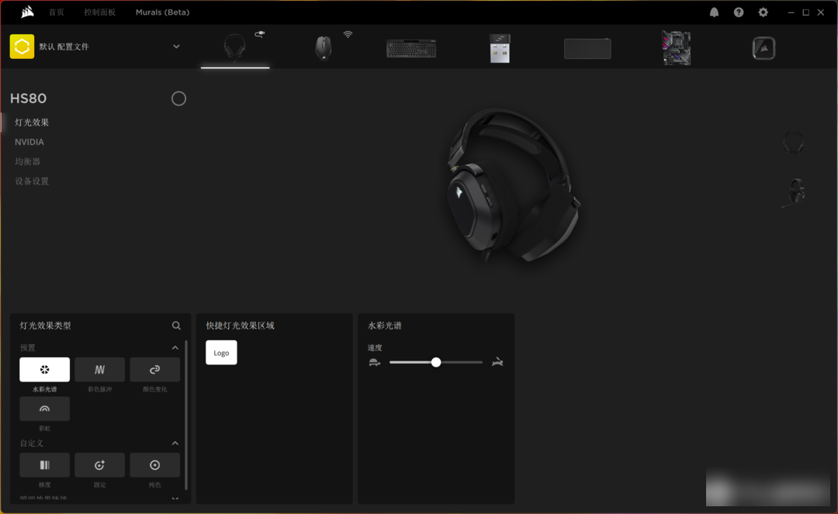Open the 灯光效果 lighting effects section

point(32,122)
